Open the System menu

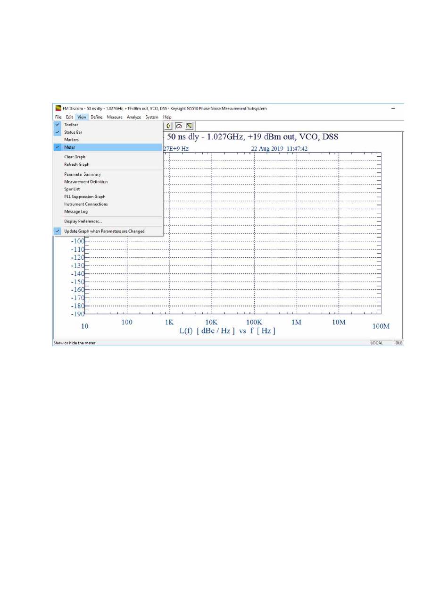coord(152,117)
